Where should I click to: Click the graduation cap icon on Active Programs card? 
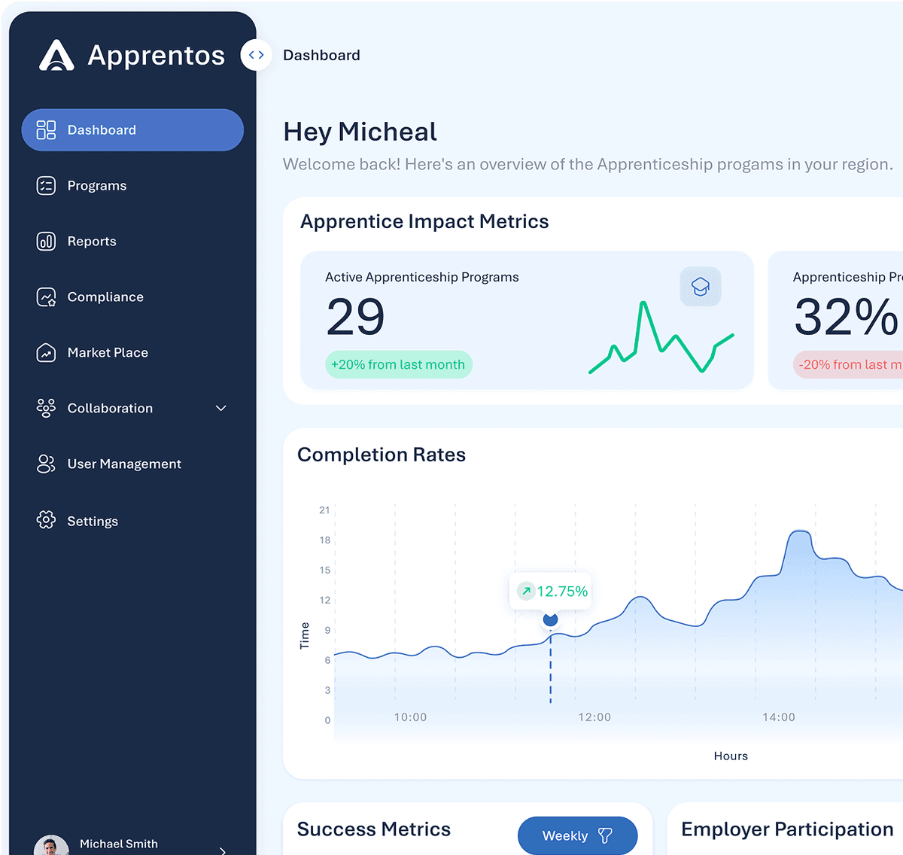coord(701,286)
